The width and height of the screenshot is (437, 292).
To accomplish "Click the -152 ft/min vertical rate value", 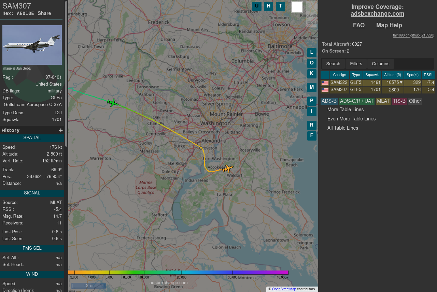I will [x=51, y=161].
